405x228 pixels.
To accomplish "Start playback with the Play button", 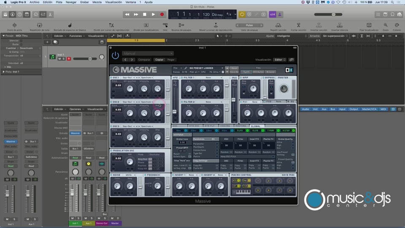I will pos(154,14).
